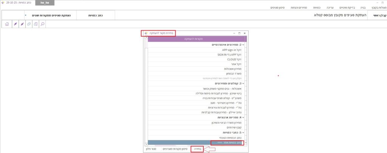Click the overlapping squares icon in the toolbar

tap(29, 24)
